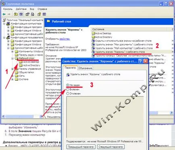
Task: Select «Панель задач и меню» in tree
Action: pyautogui.click(x=31, y=55)
